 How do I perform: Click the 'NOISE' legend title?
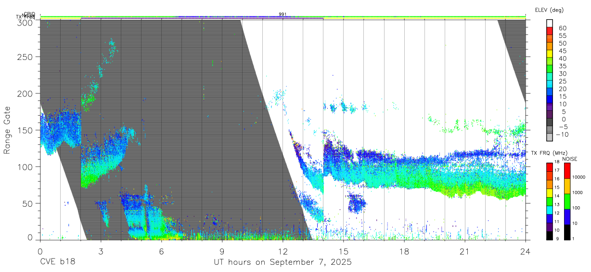(x=569, y=159)
